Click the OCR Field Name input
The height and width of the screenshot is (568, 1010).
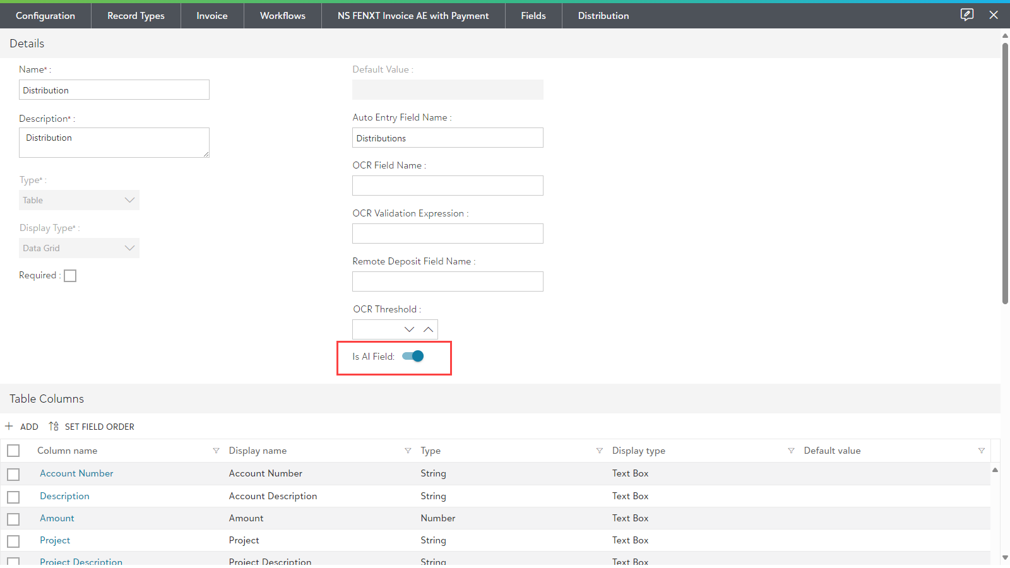448,186
